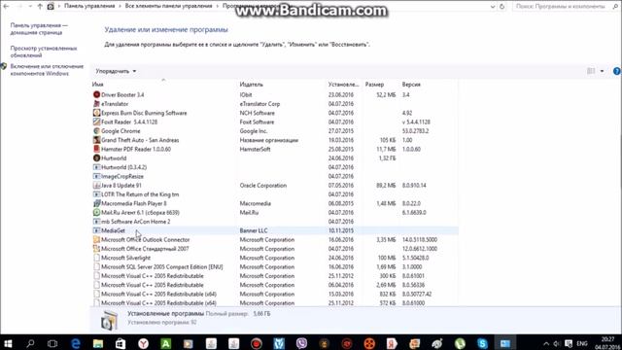The width and height of the screenshot is (622, 350).
Task: Click Oracle Corporation publisher cell
Action: coord(263,186)
